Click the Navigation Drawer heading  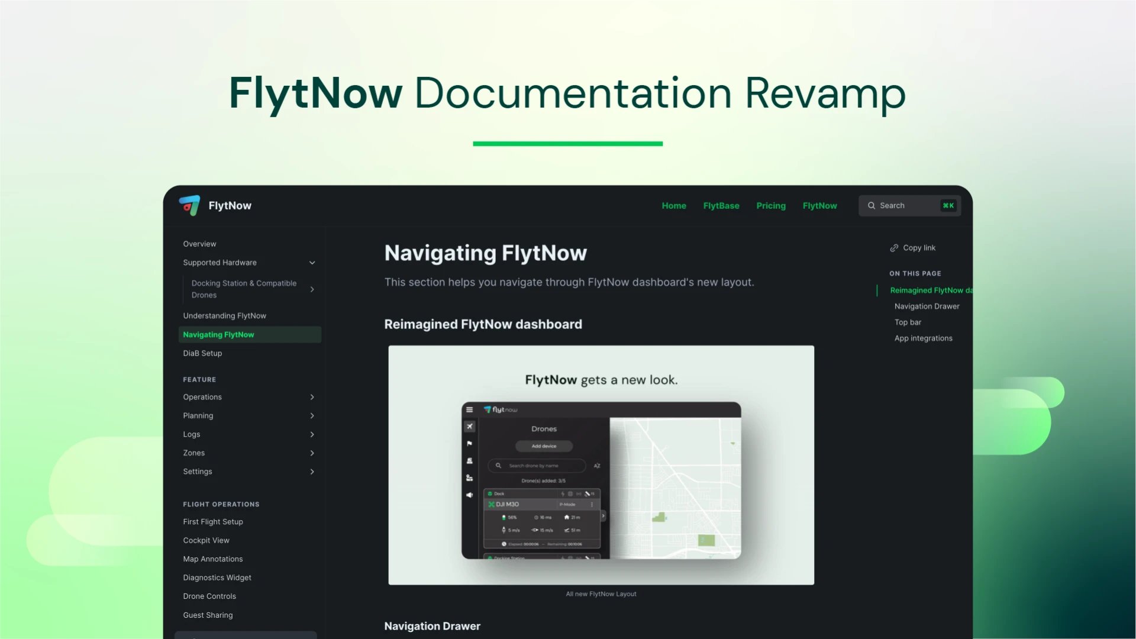coord(432,626)
